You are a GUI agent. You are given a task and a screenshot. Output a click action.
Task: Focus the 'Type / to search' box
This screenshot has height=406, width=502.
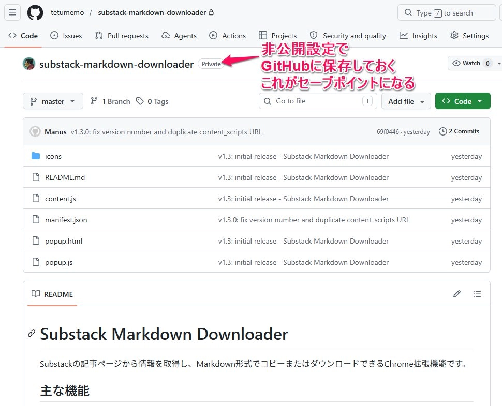point(447,13)
